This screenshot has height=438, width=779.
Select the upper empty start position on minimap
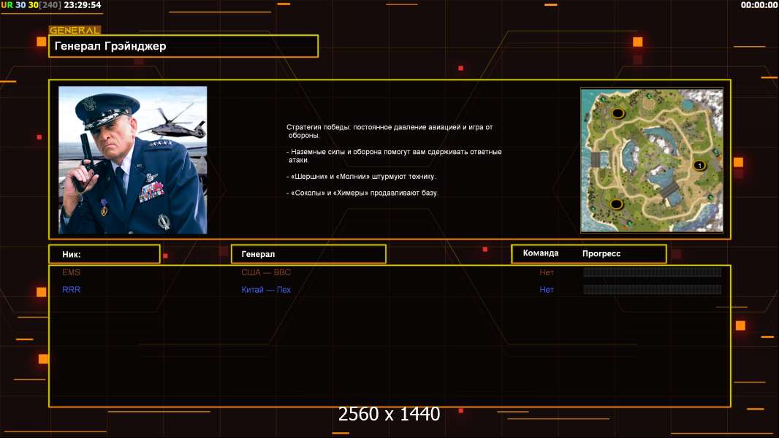click(x=617, y=114)
